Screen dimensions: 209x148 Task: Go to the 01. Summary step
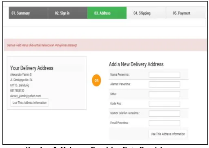coord(29,13)
